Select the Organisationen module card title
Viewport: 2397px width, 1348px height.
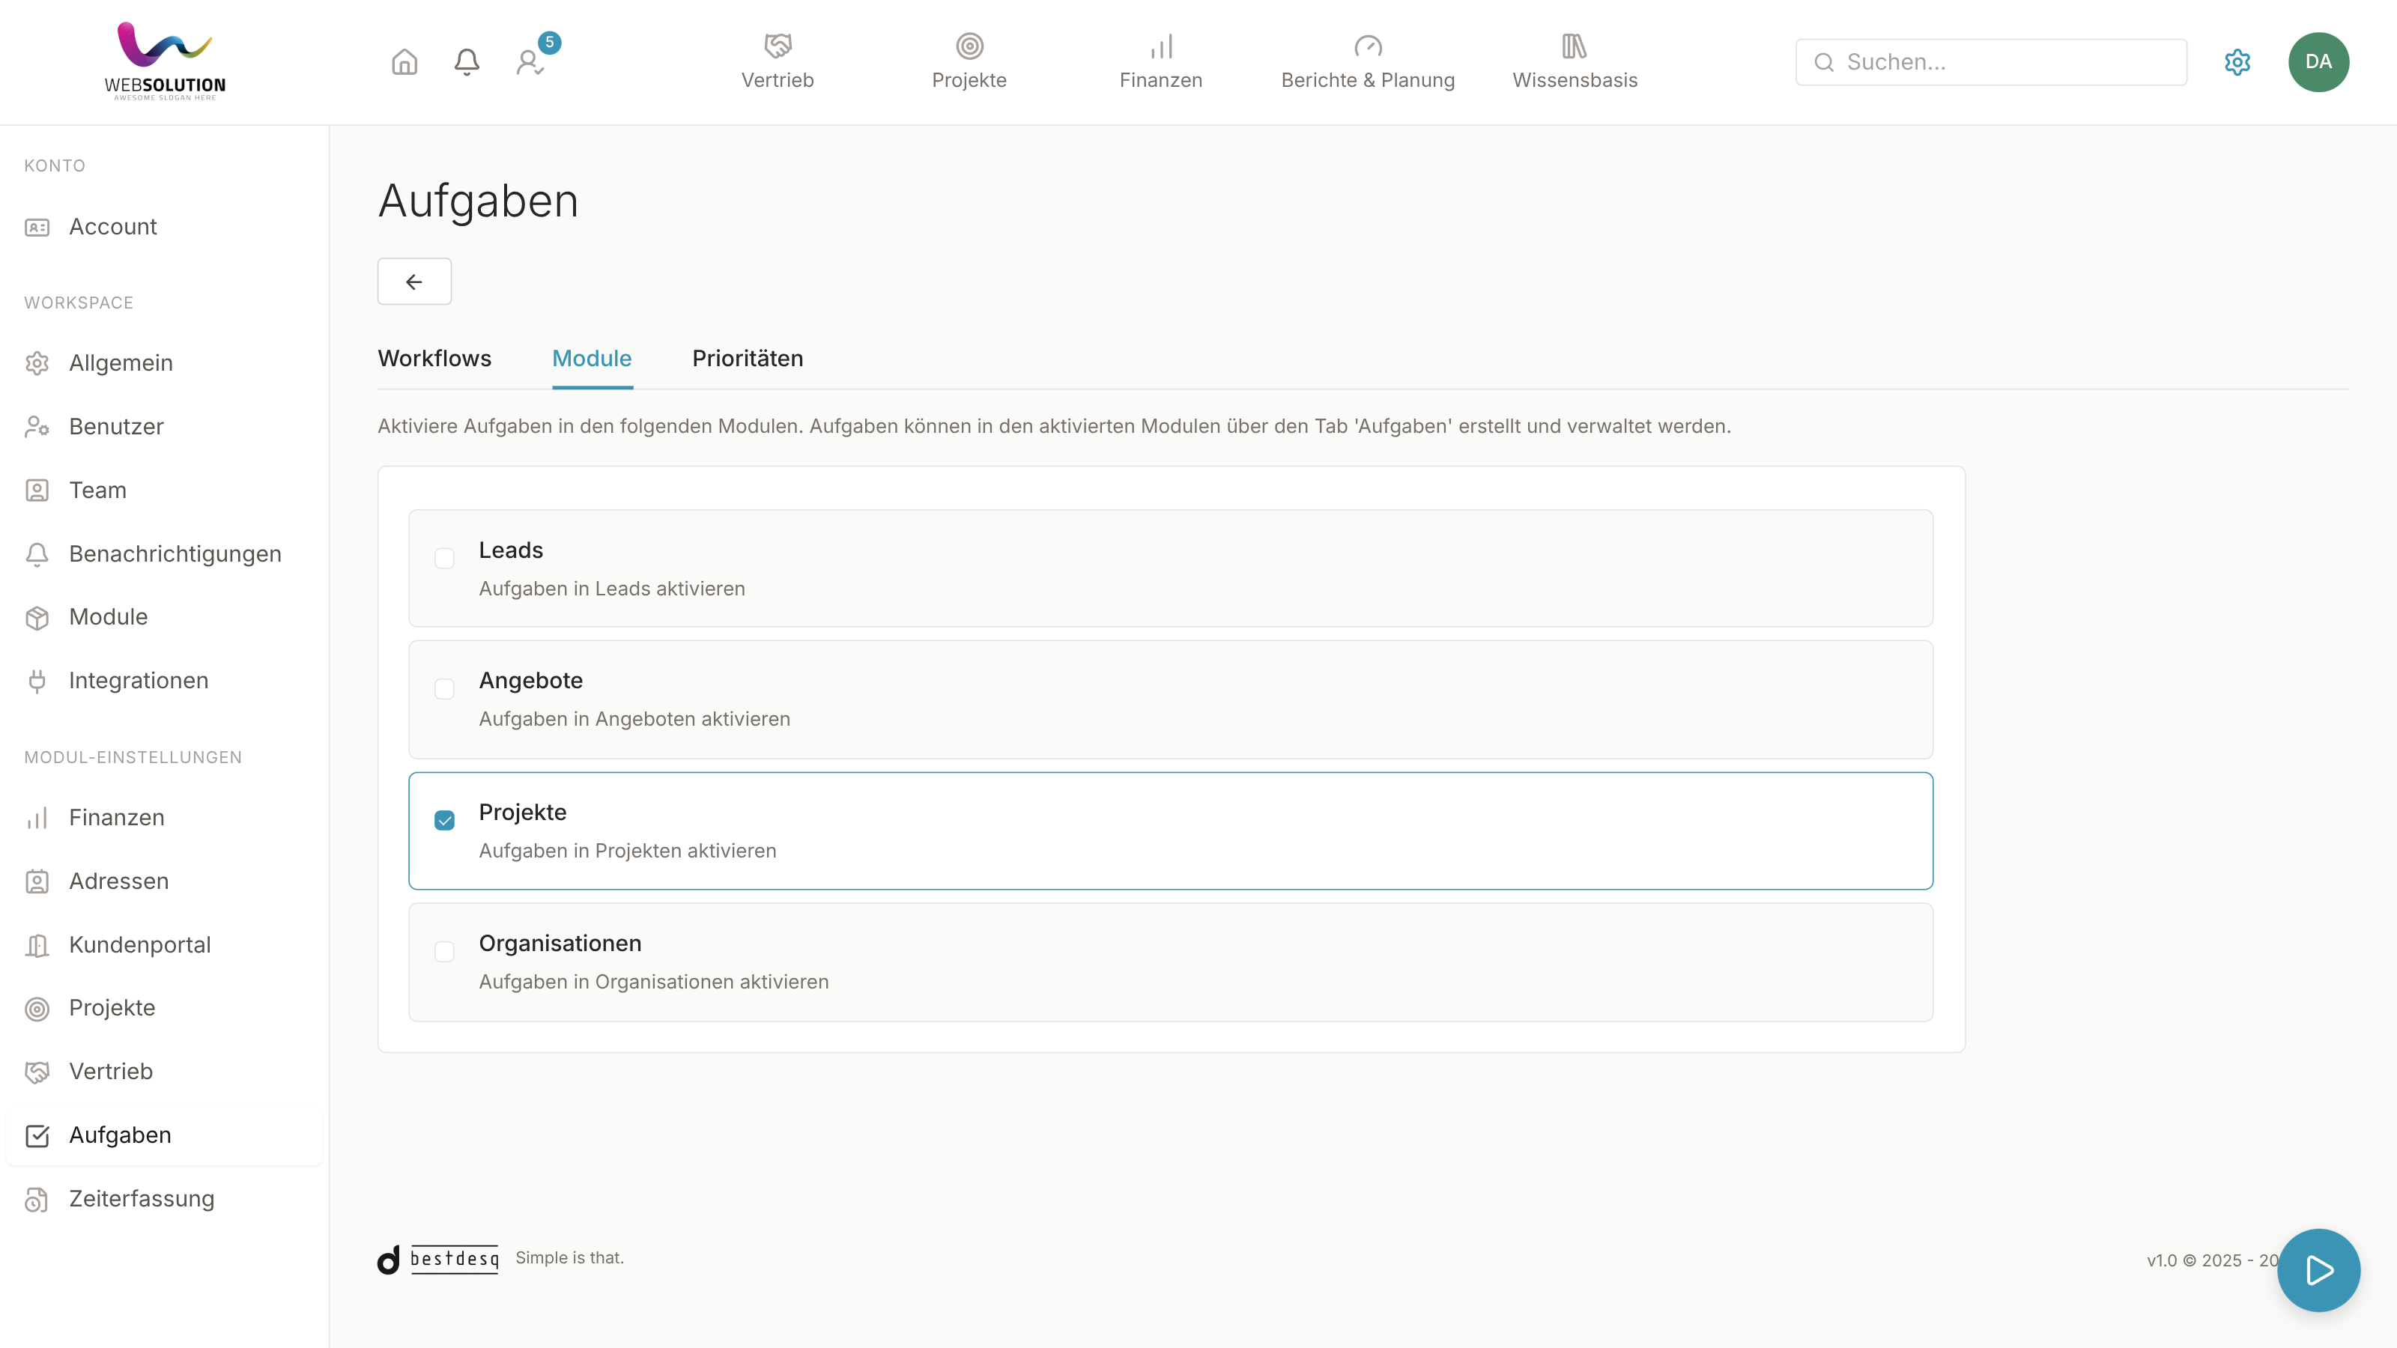(x=560, y=944)
